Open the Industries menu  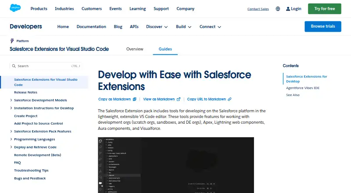[64, 9]
